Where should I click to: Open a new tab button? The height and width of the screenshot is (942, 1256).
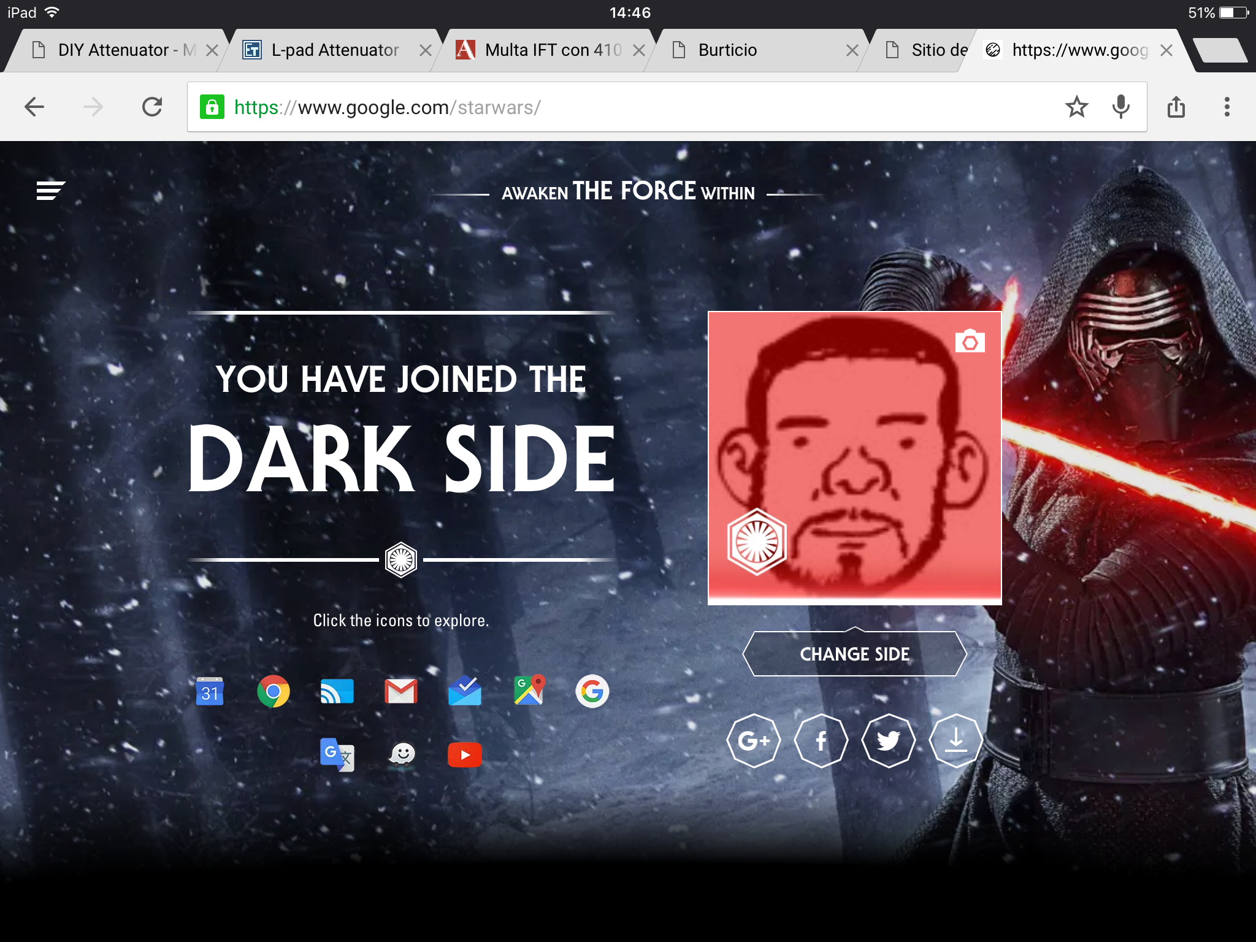point(1220,50)
